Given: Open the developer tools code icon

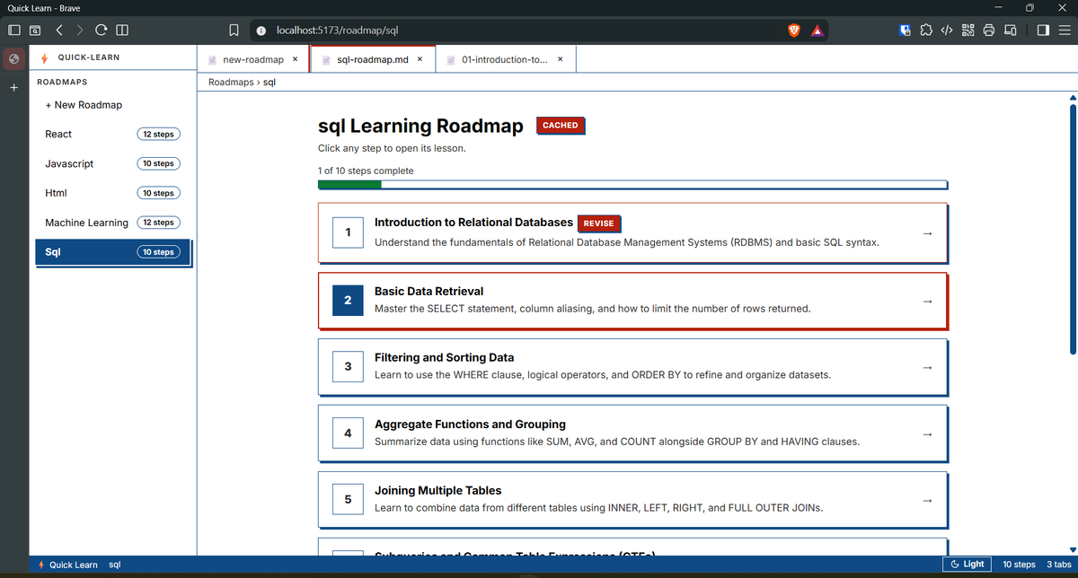Looking at the screenshot, I should coord(946,31).
